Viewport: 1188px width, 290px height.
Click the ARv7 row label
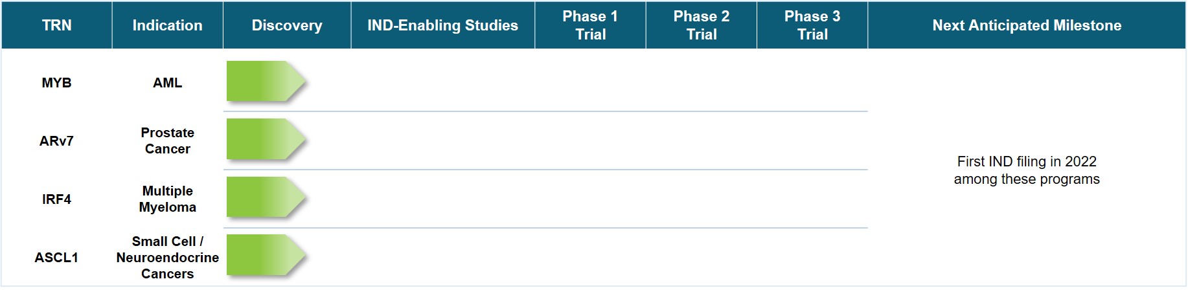[56, 141]
